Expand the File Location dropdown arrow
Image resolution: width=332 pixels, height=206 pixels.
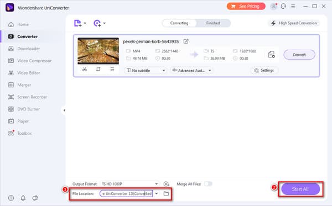pyautogui.click(x=157, y=193)
